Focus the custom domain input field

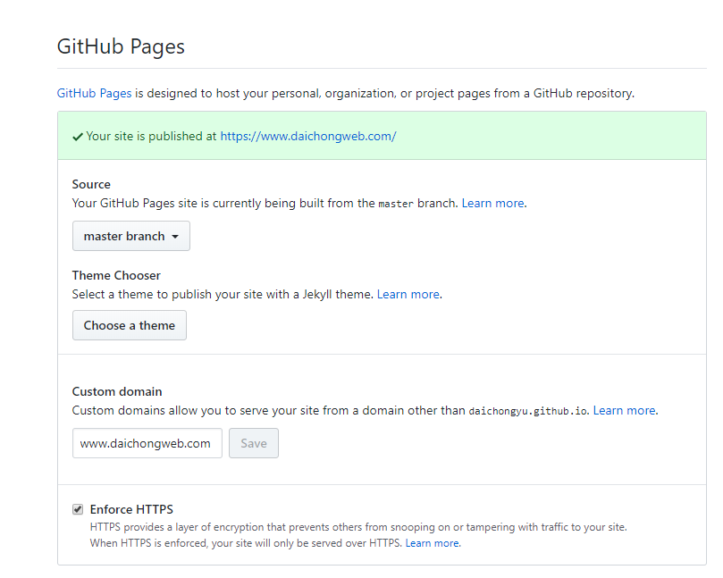147,443
